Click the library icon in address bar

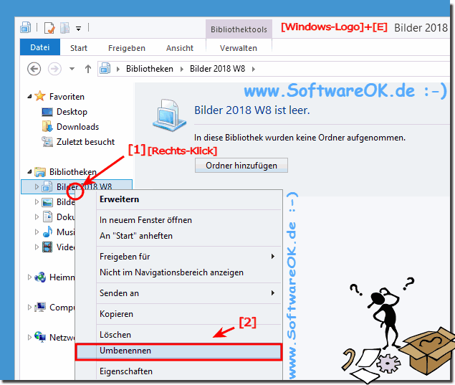coord(105,69)
